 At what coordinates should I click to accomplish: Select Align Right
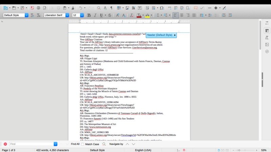pos(188,15)
